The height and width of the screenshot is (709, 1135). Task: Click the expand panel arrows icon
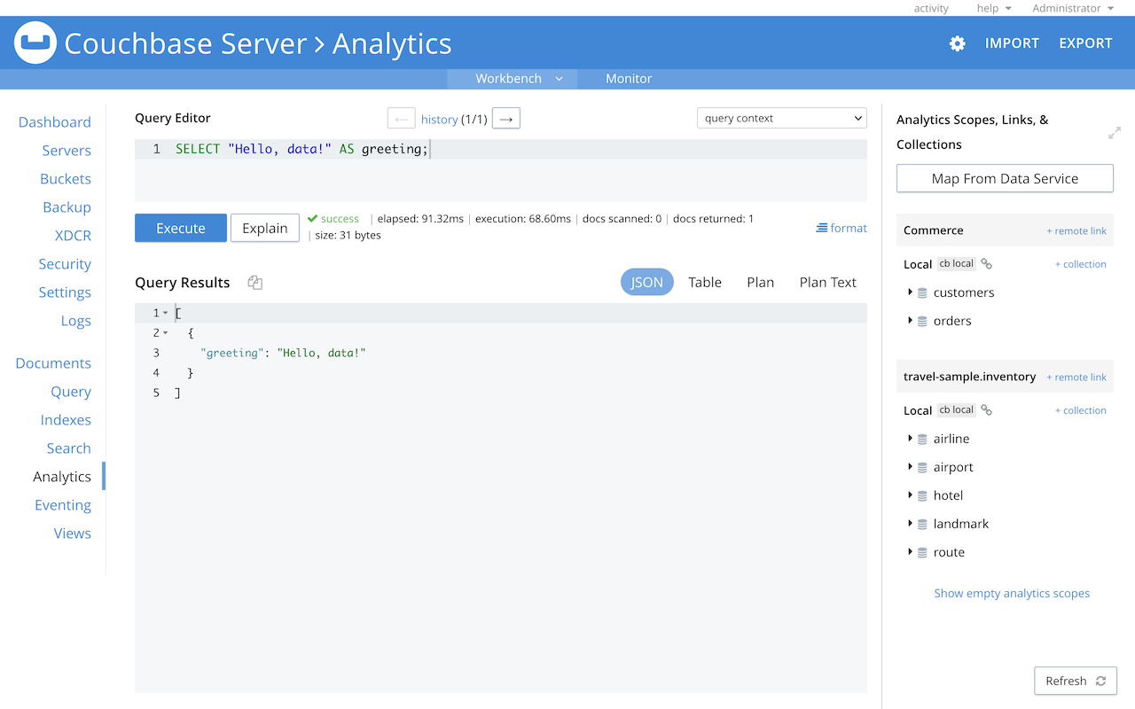point(1115,133)
